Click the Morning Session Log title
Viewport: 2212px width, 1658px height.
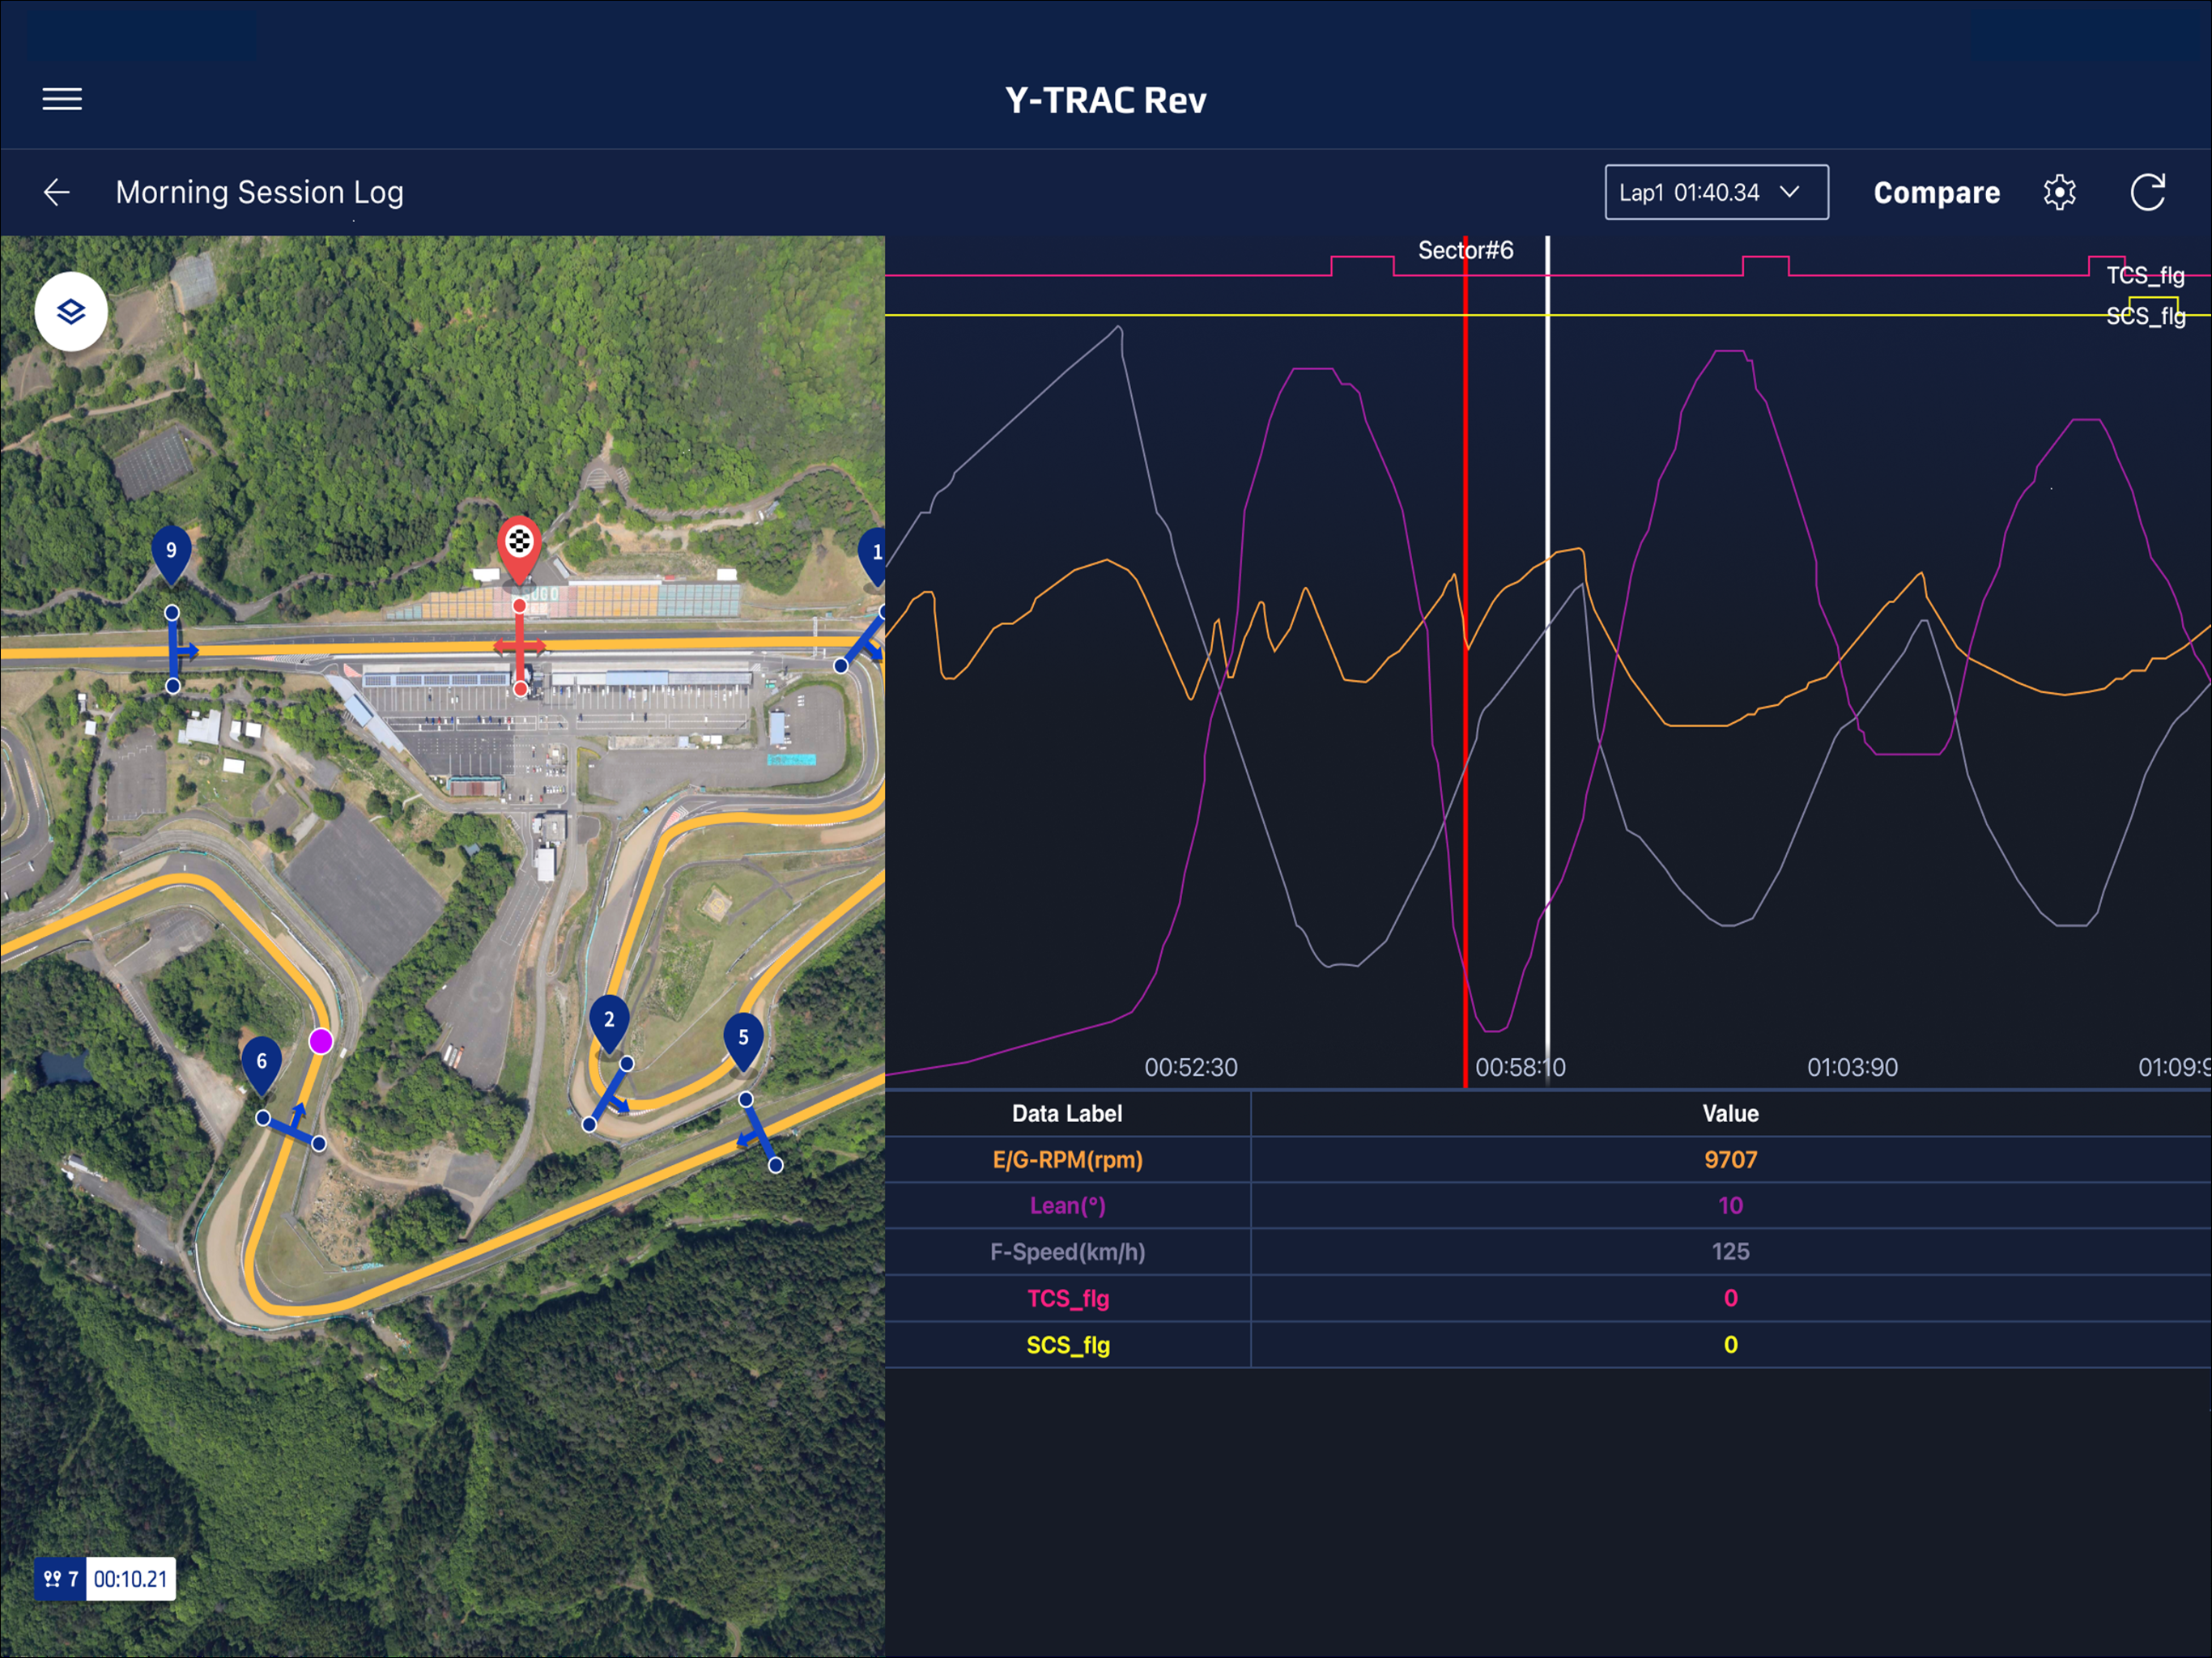point(259,192)
